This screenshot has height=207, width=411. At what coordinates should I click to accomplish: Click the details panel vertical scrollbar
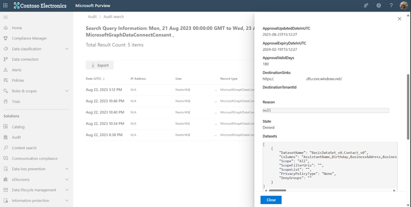pyautogui.click(x=408, y=107)
